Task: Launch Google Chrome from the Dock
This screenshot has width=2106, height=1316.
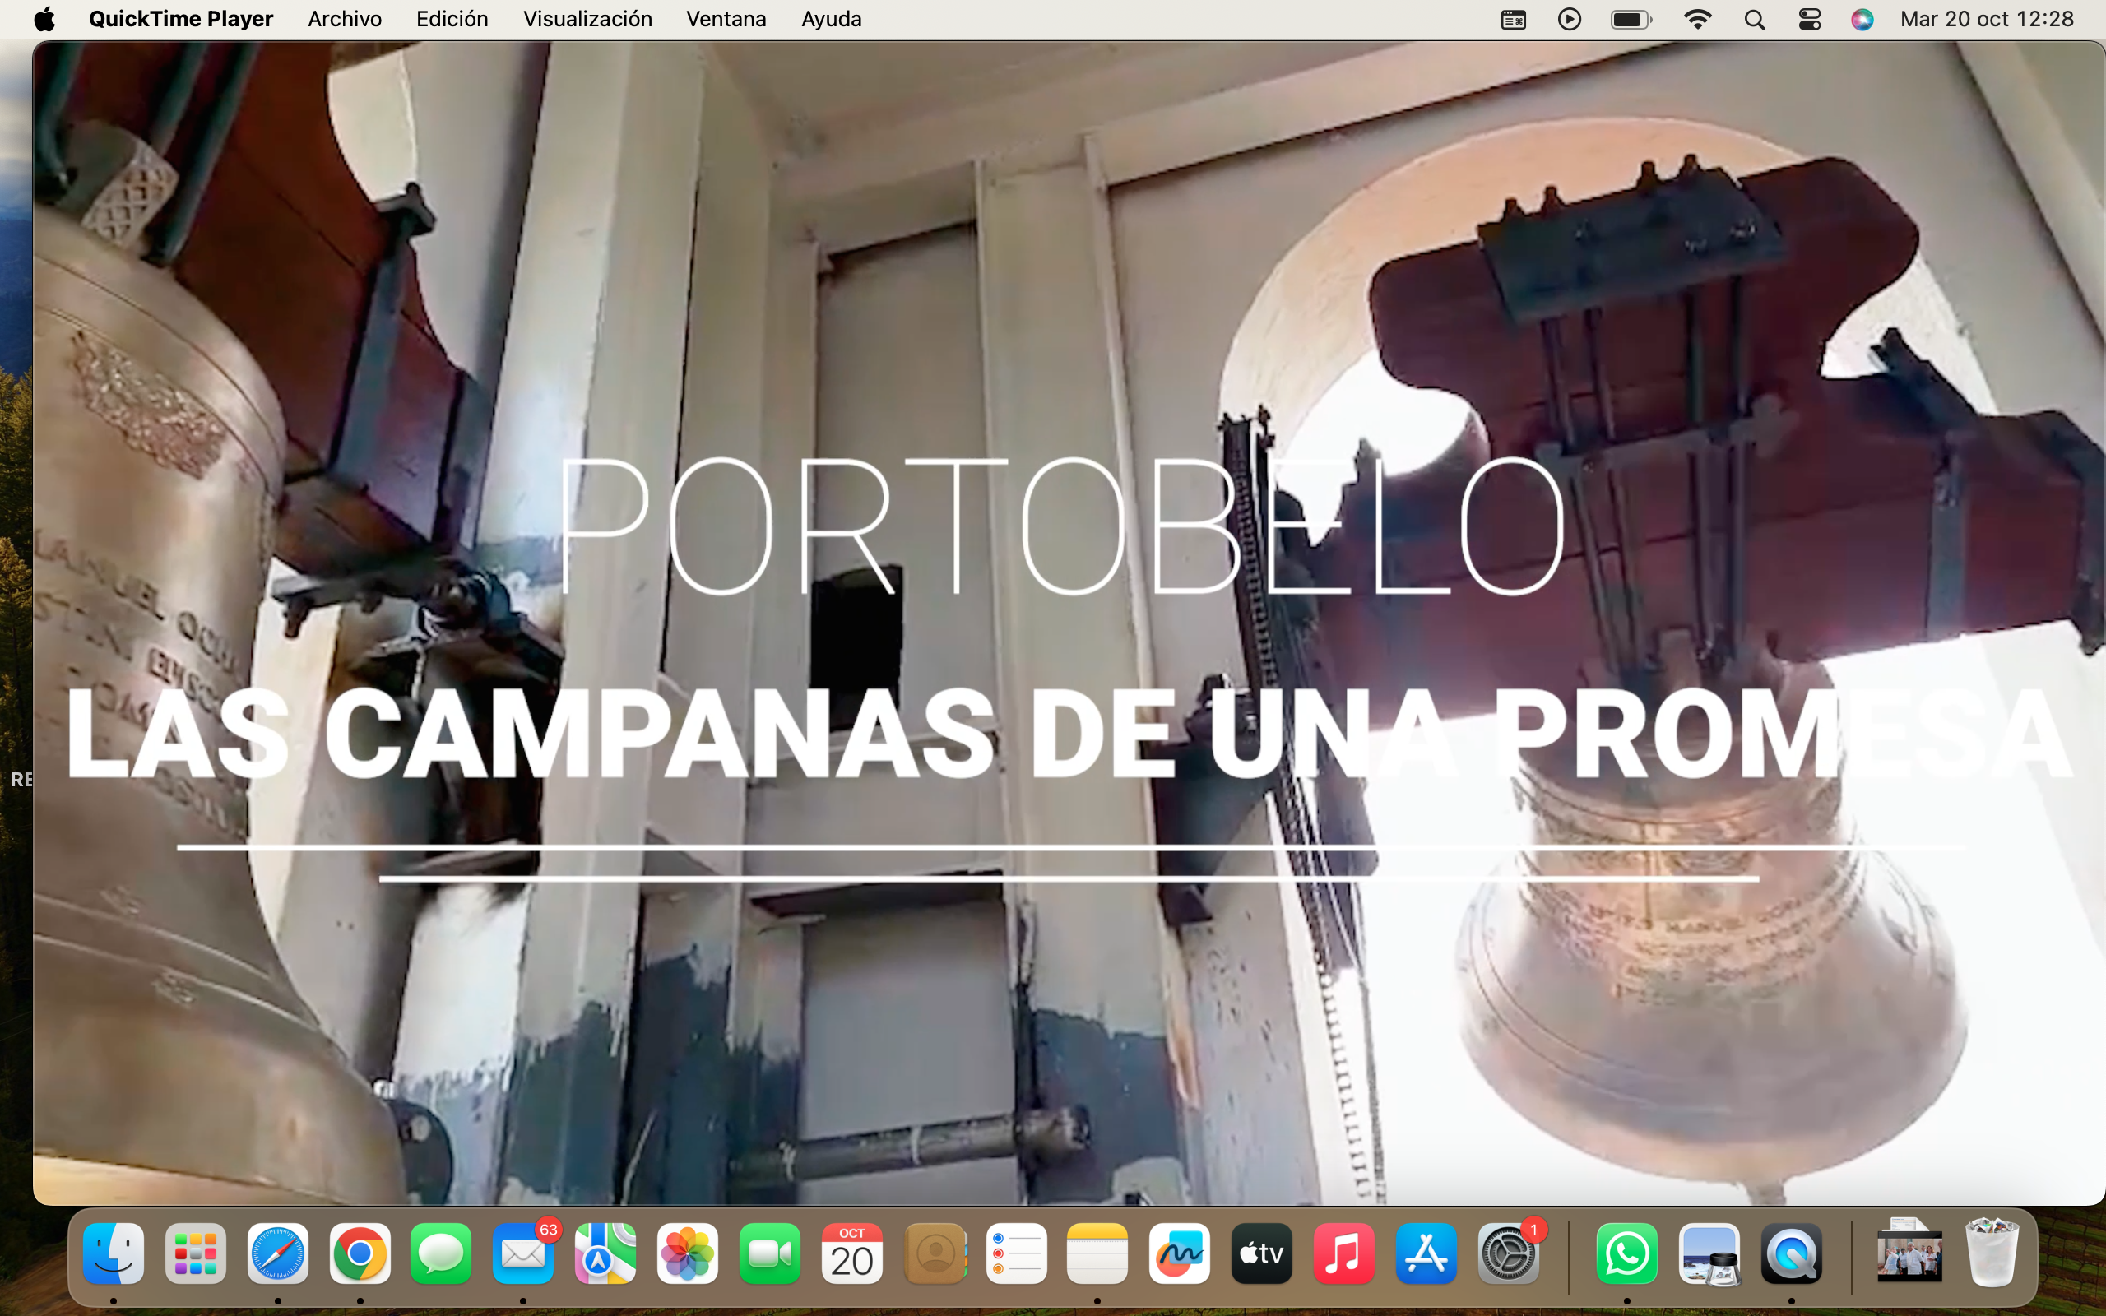Action: point(360,1253)
